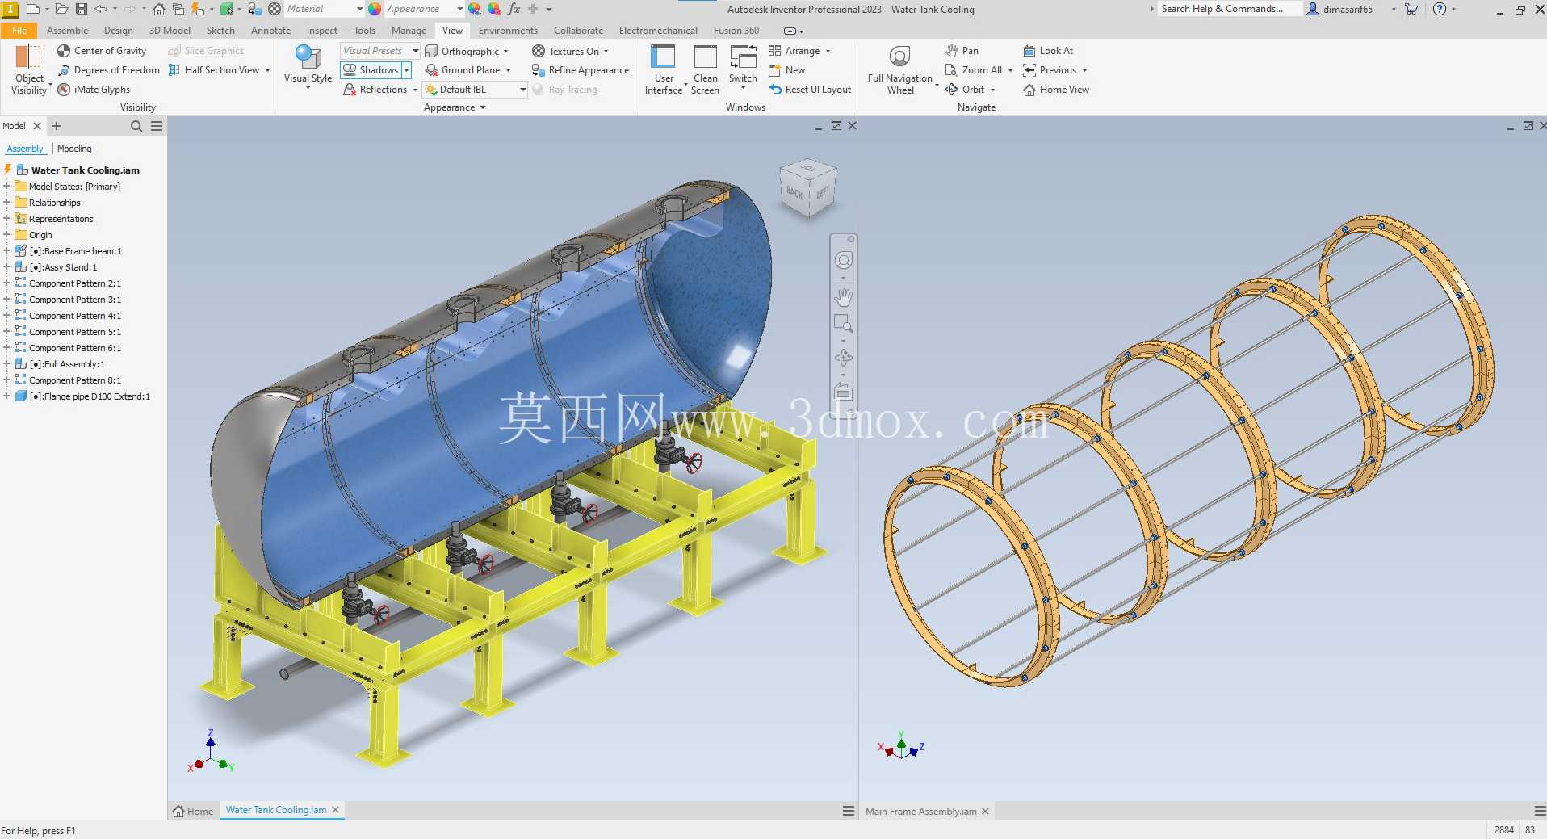Select Base Frame beam:1 in browser
Screen dimensions: 1547x839
75,251
